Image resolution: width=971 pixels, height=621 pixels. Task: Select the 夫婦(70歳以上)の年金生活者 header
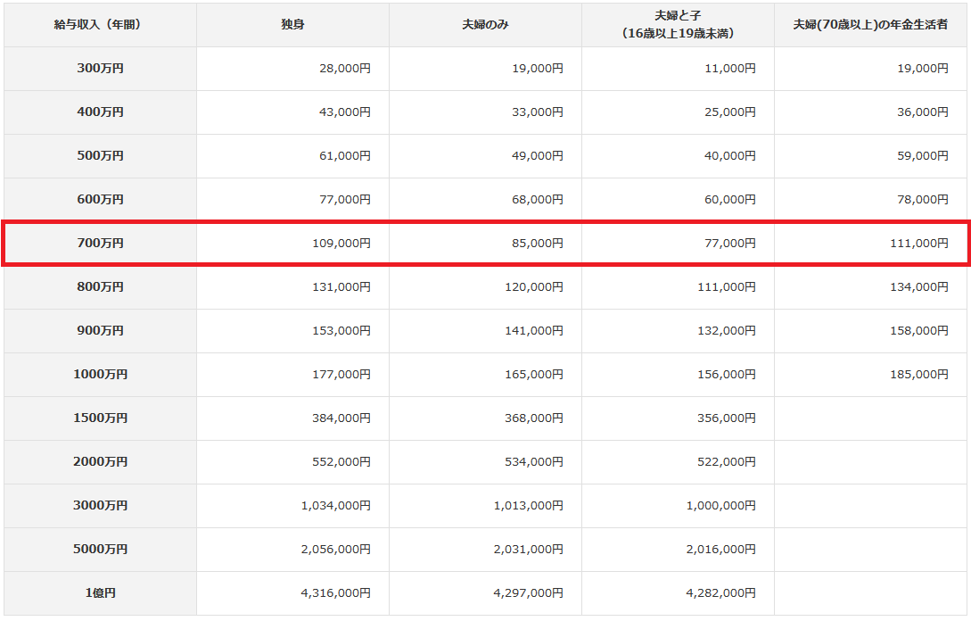click(870, 25)
